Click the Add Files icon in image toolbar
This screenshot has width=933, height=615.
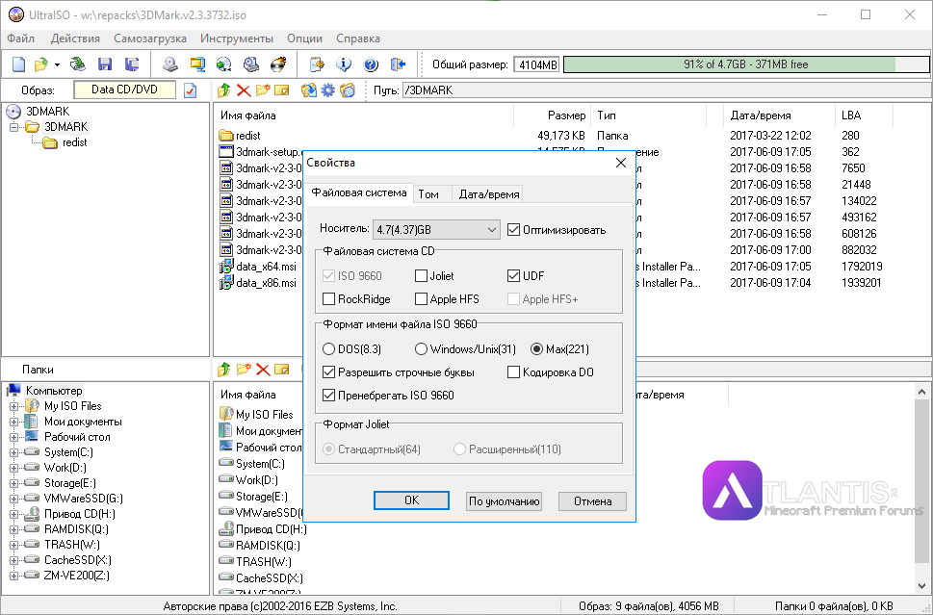308,90
